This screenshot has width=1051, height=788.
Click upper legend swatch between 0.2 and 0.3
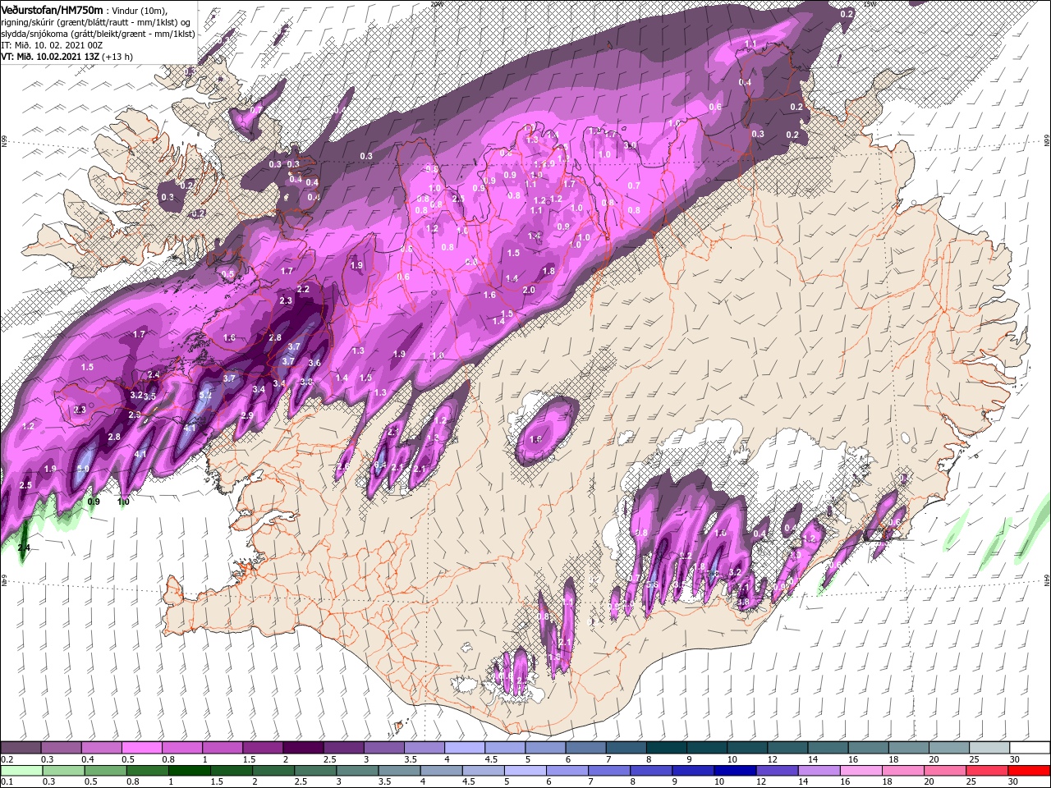tap(21, 748)
